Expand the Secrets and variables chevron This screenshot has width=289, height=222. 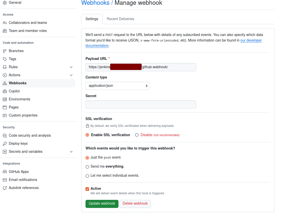pos(71,152)
